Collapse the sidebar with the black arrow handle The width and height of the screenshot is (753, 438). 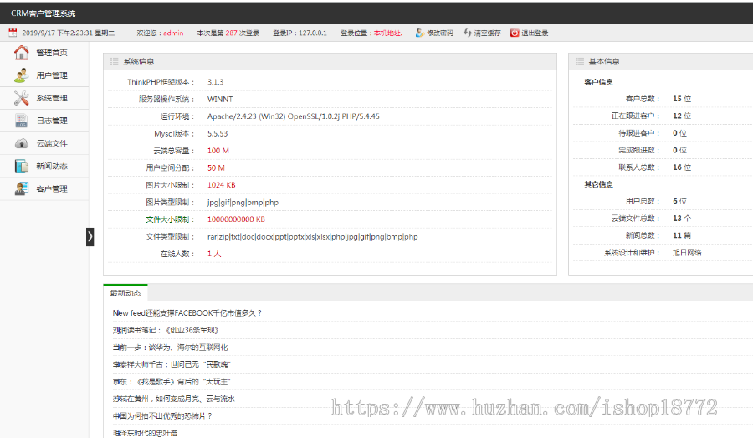90,237
